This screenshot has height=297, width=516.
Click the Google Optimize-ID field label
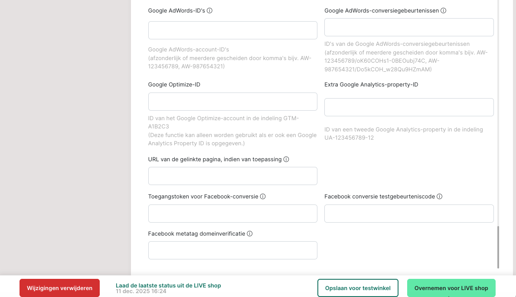click(x=174, y=85)
